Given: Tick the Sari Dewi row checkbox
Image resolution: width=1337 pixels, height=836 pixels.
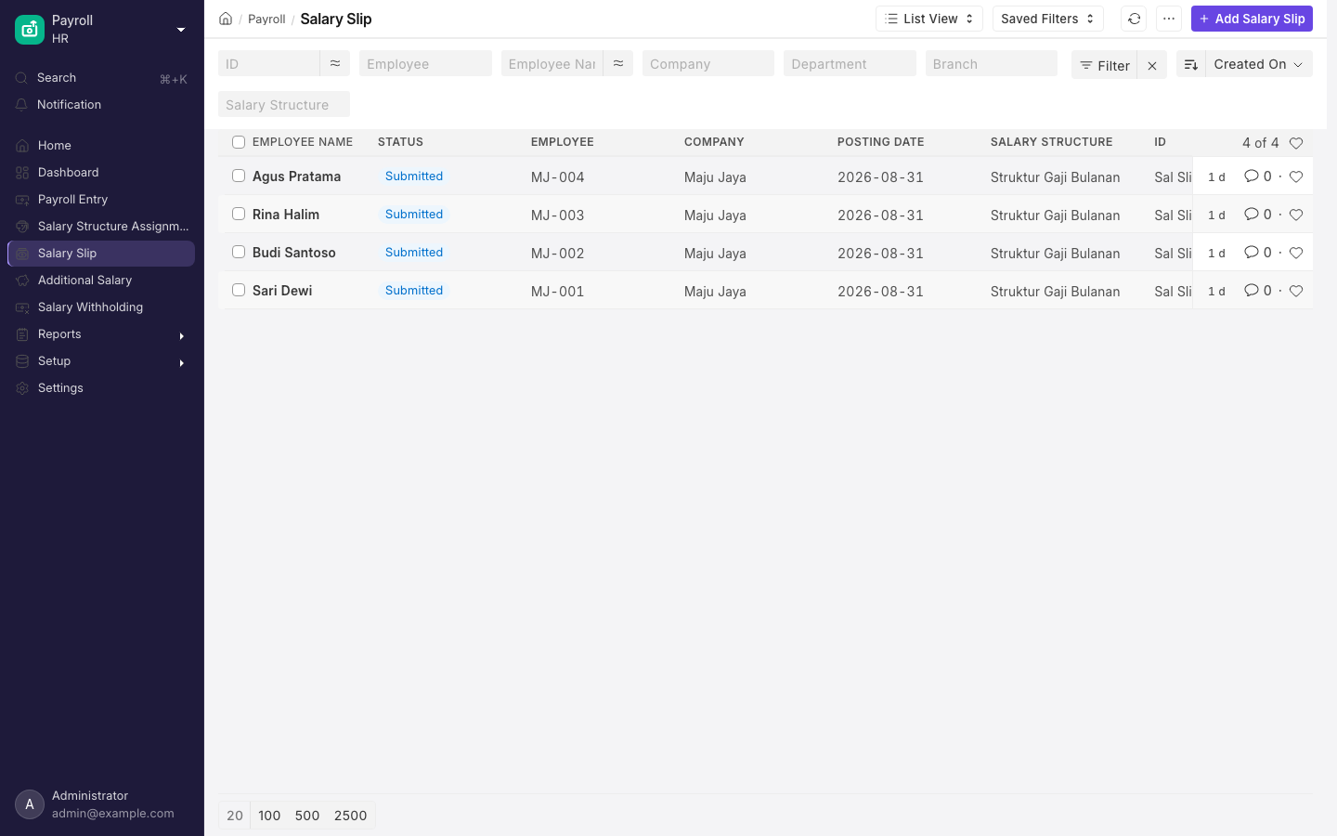Looking at the screenshot, I should (x=239, y=290).
